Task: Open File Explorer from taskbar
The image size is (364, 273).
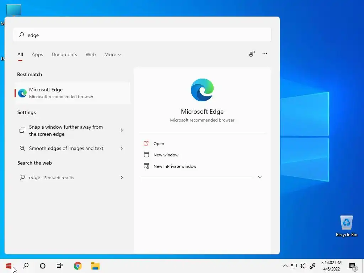Action: coord(95,266)
